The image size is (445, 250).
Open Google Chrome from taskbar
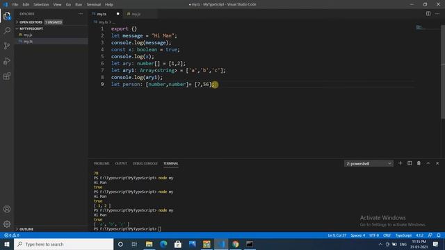[x=235, y=244]
